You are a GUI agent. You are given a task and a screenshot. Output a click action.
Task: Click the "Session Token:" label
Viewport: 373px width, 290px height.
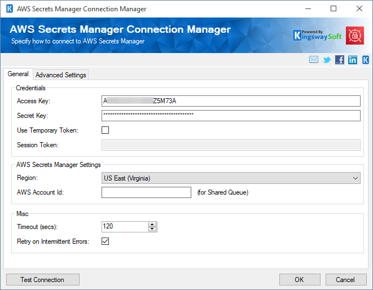(38, 145)
